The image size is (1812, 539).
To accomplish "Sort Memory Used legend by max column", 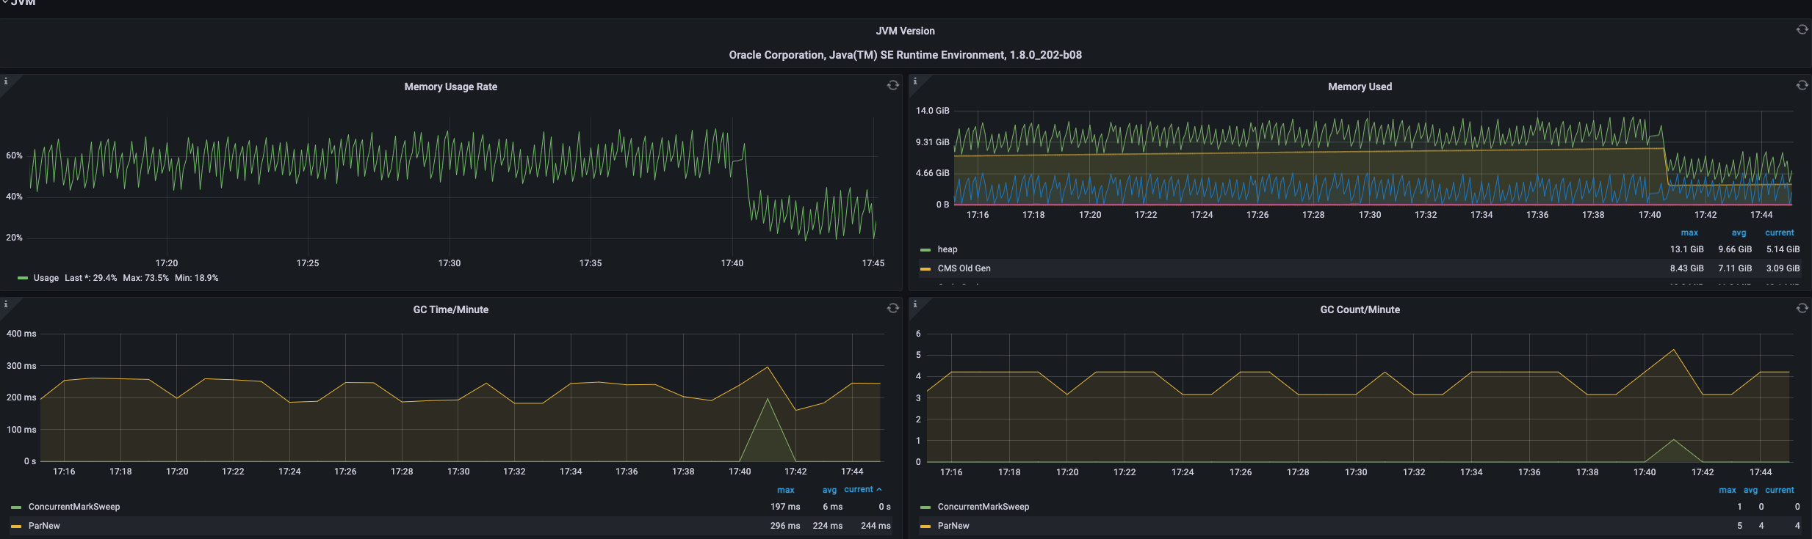I will pyautogui.click(x=1689, y=232).
